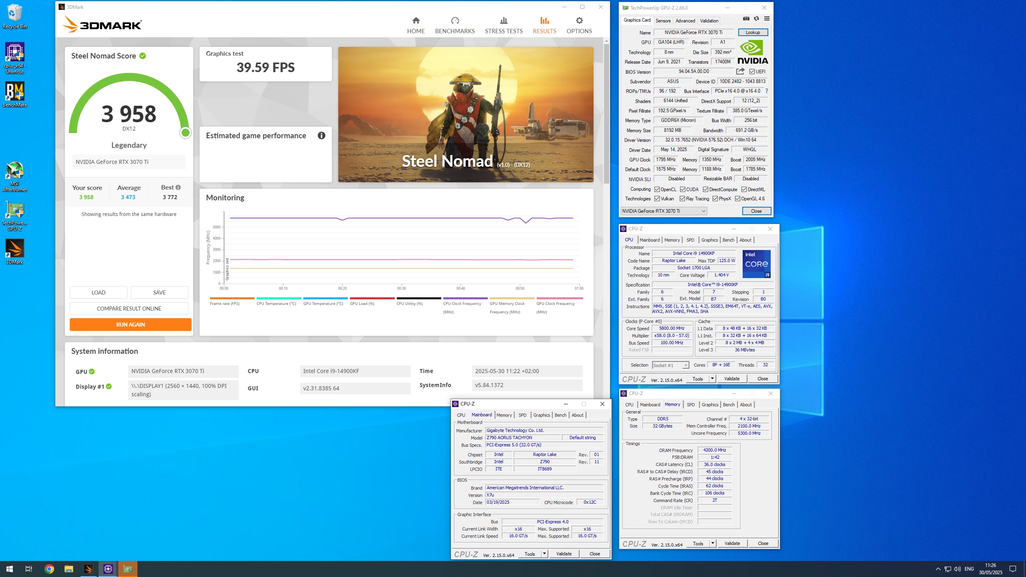Click the SAVE button

159,293
